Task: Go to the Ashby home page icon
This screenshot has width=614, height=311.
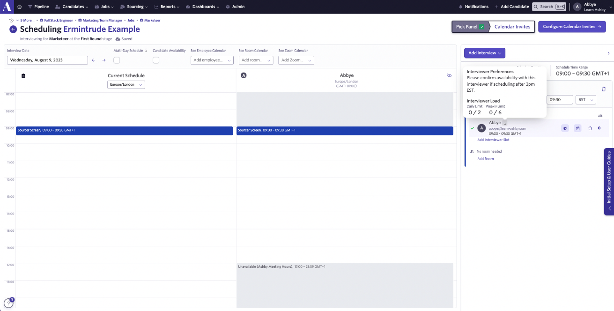Action: tap(19, 7)
